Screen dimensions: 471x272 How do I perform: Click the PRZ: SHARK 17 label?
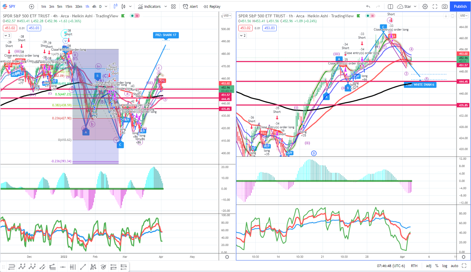(x=166, y=35)
